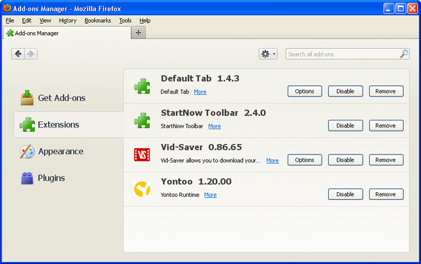
Task: Click the Appearance paint palette icon
Action: coord(27,151)
